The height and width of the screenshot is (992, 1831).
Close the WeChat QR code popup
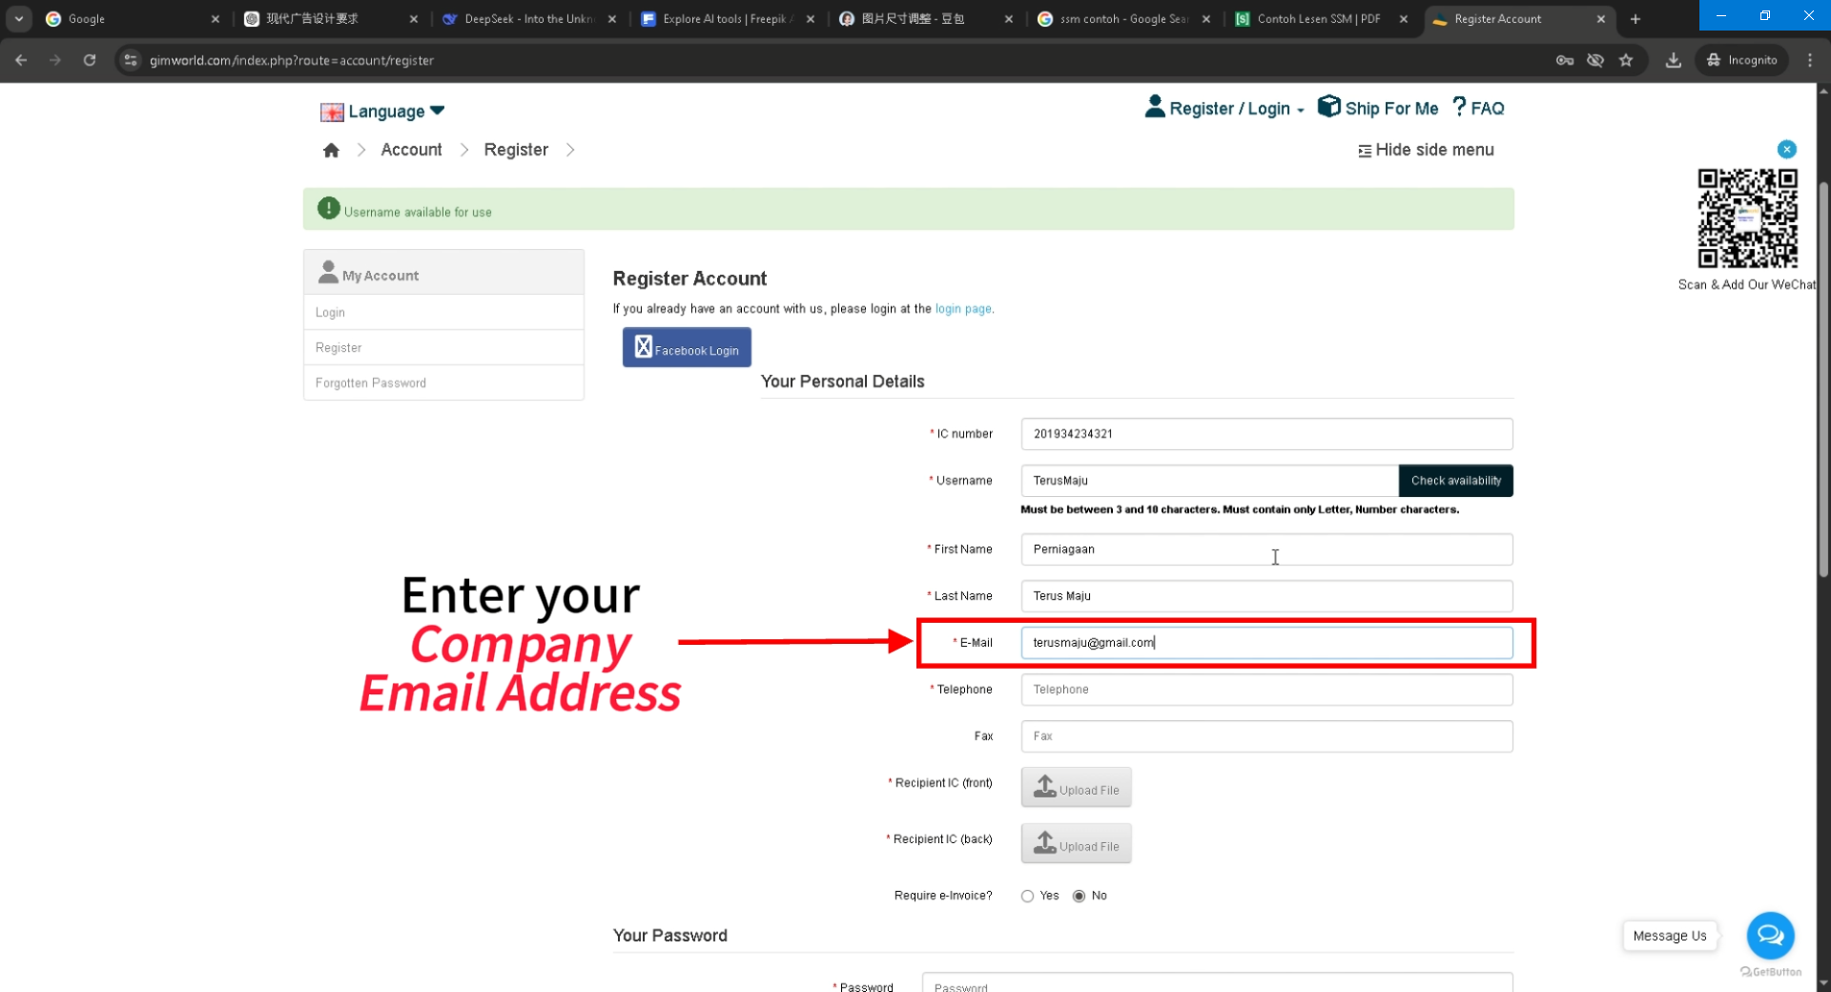pos(1786,150)
